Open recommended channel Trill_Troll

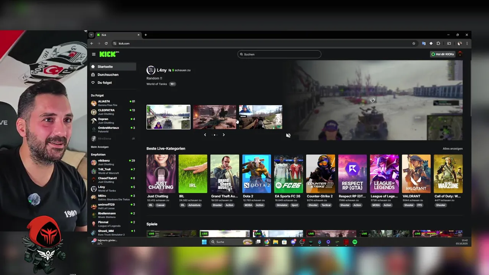pos(113,171)
